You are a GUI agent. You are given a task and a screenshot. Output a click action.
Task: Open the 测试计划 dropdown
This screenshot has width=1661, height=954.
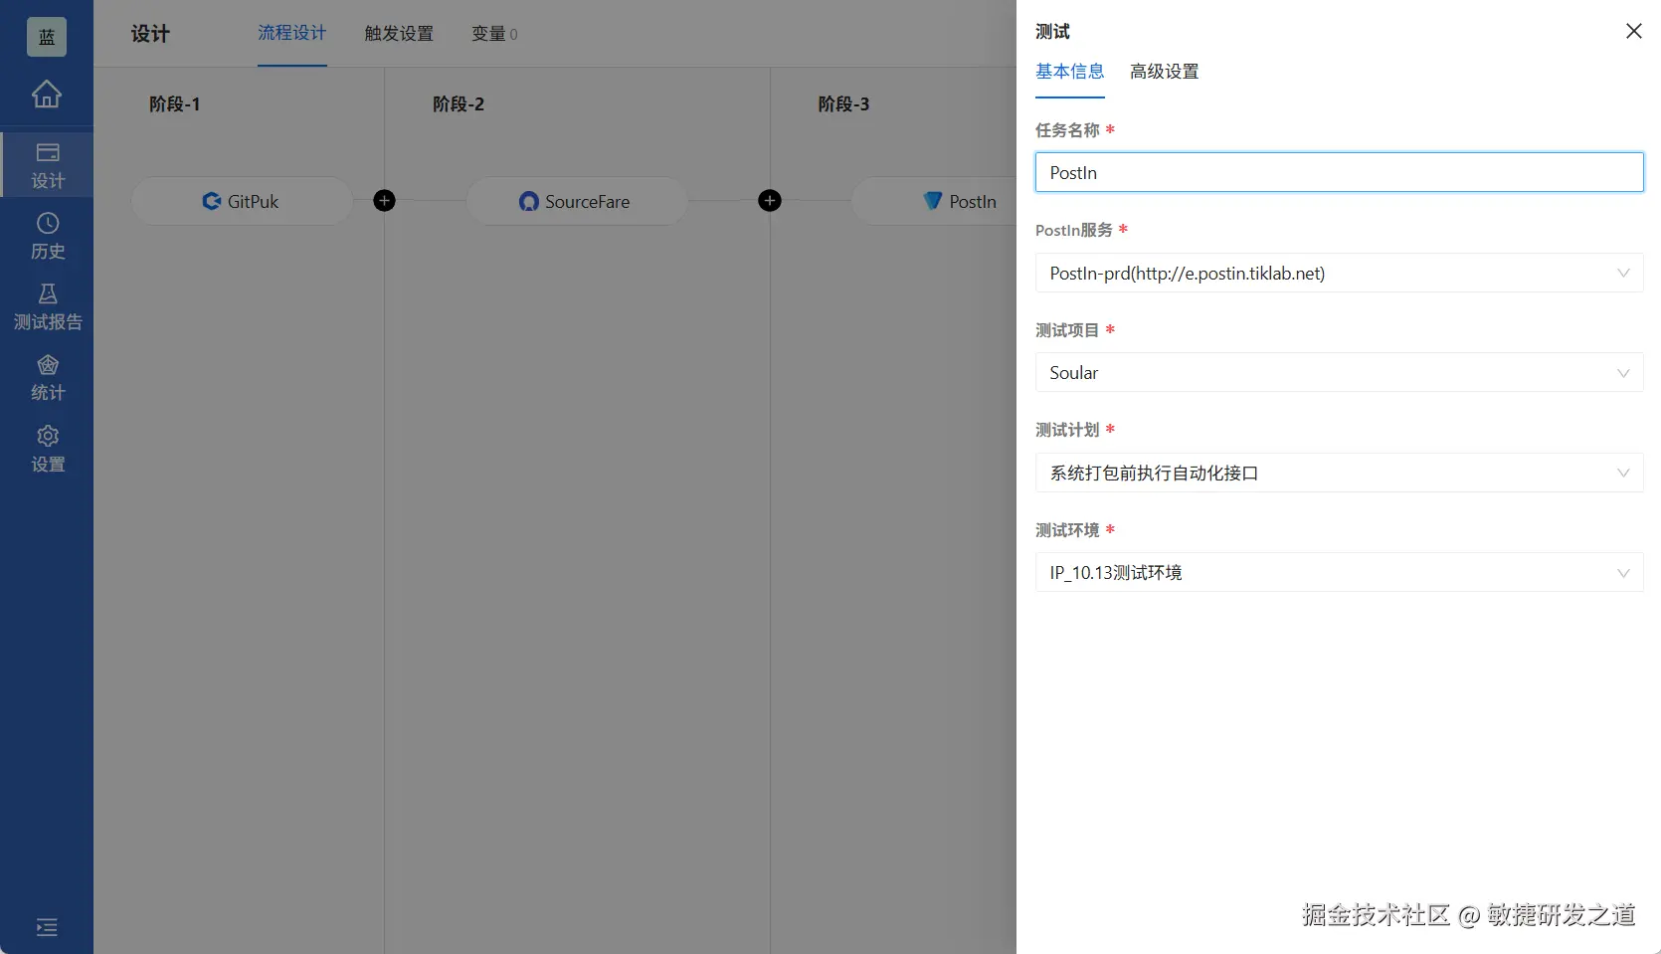1339,473
